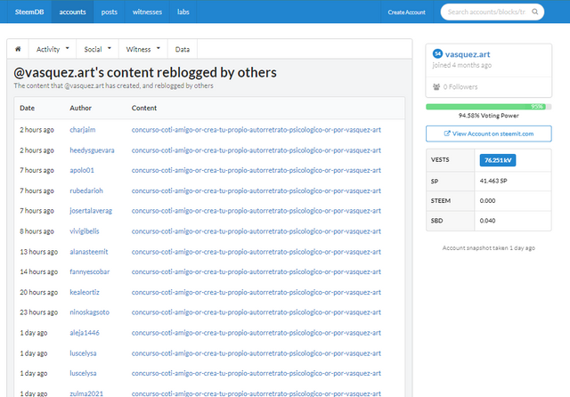Viewport: 570px width, 397px height.
Task: Open the content link in vivigibelis's row
Action: click(256, 231)
